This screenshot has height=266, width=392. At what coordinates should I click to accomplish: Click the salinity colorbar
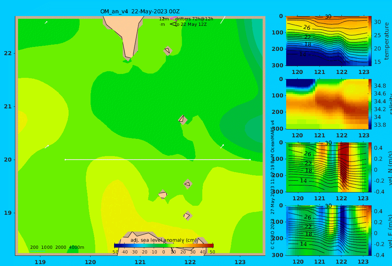370,104
